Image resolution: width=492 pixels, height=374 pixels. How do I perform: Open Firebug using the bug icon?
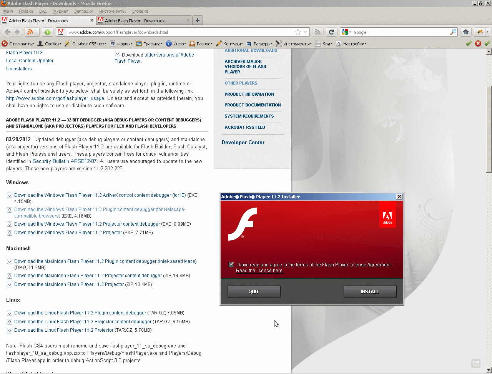coord(480,32)
